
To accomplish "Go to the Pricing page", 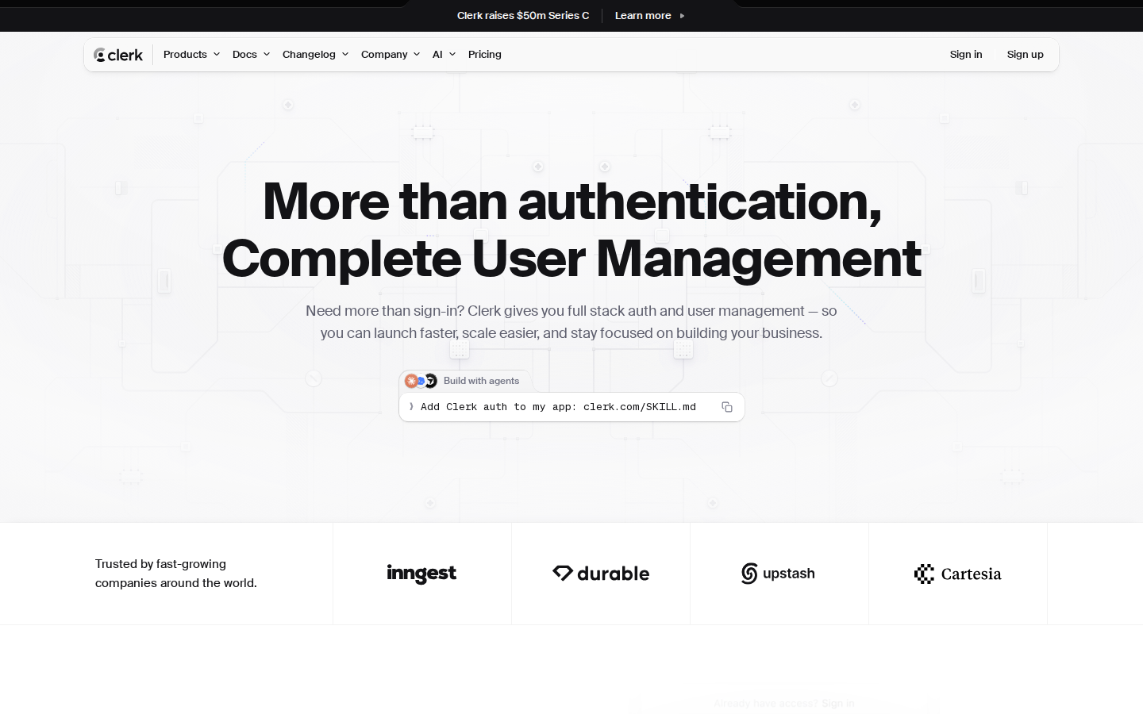I will (x=485, y=55).
